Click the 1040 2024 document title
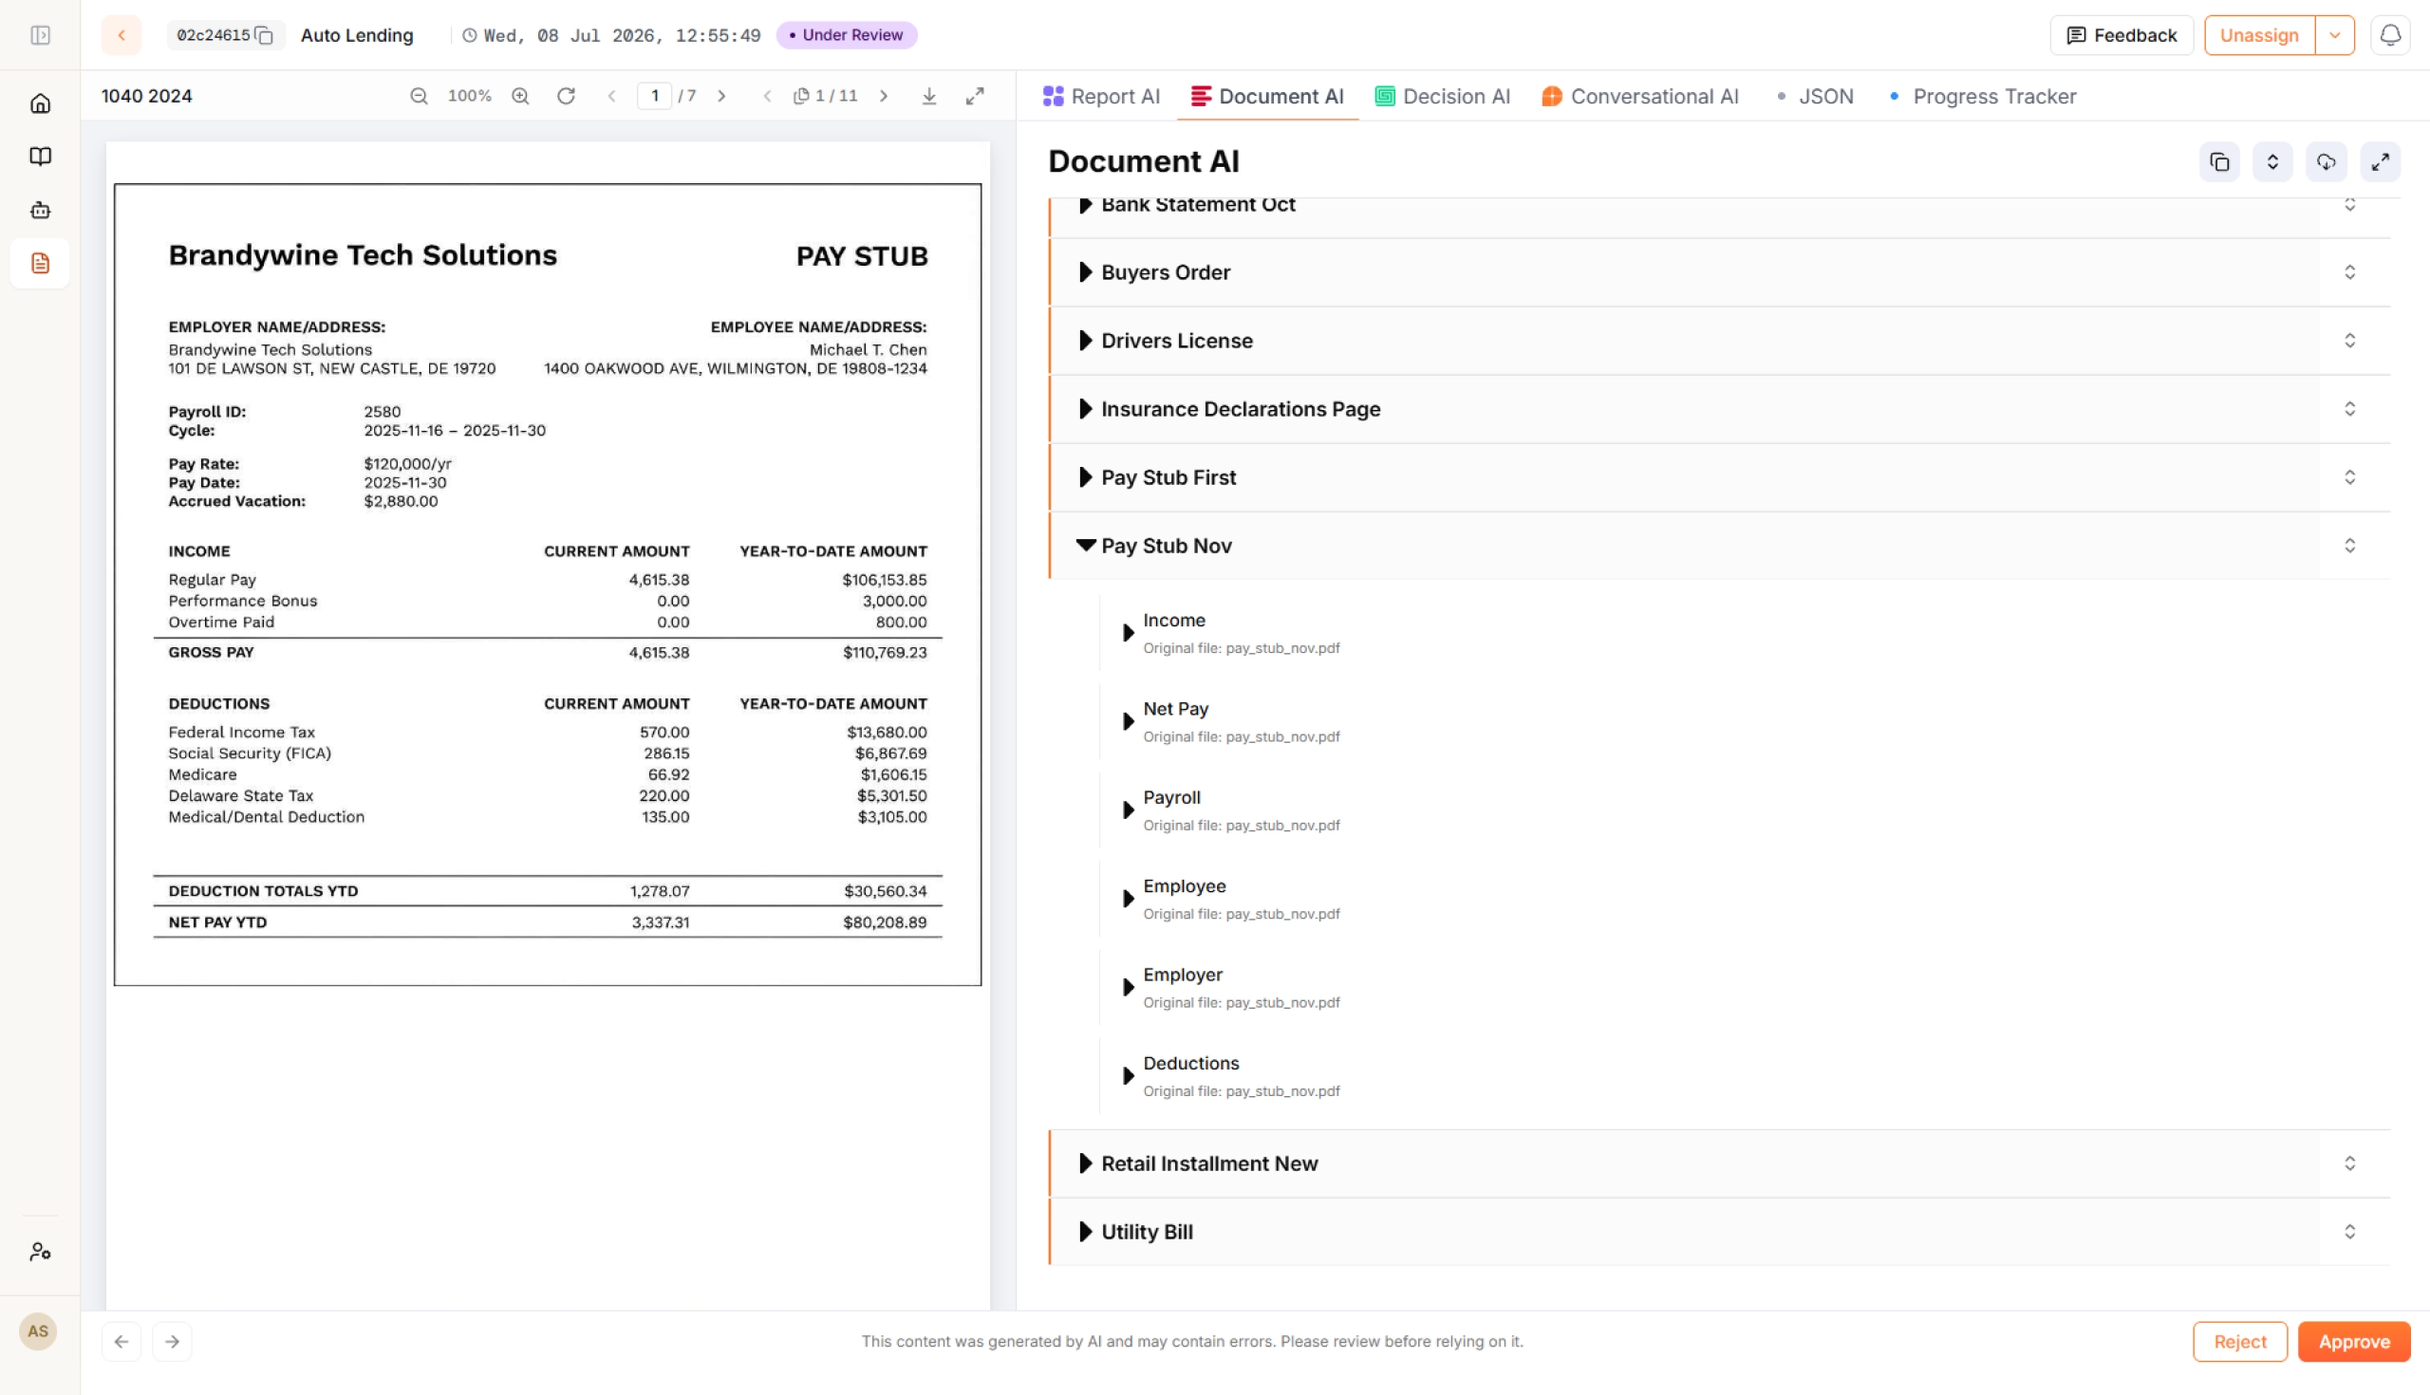 click(146, 96)
